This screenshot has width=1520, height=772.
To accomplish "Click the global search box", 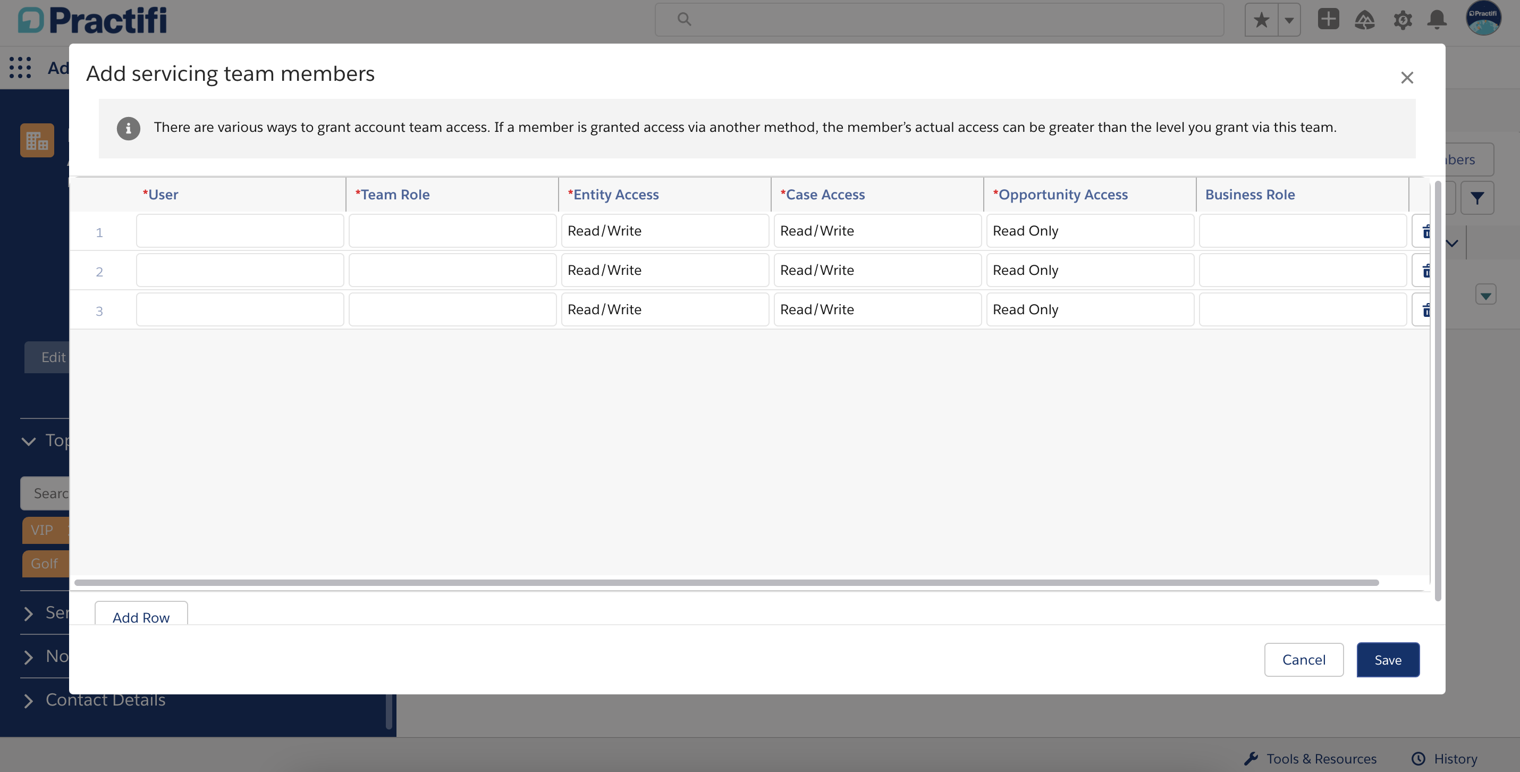I will click(x=940, y=20).
